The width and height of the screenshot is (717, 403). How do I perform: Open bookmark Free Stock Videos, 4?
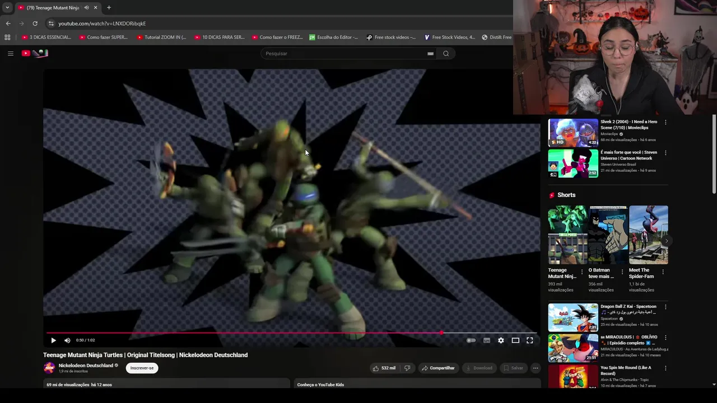coord(449,38)
